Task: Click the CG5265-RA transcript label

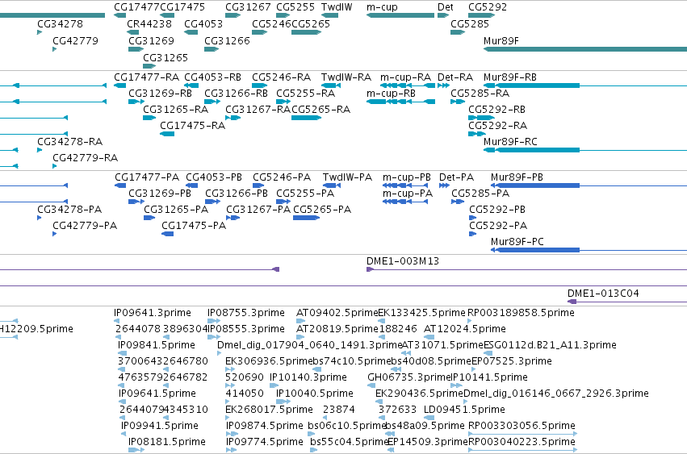Action: coord(321,110)
